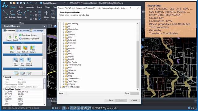This screenshot has width=198, height=111.
Task: Open the Annotate ribbon tab
Action: click(30, 7)
